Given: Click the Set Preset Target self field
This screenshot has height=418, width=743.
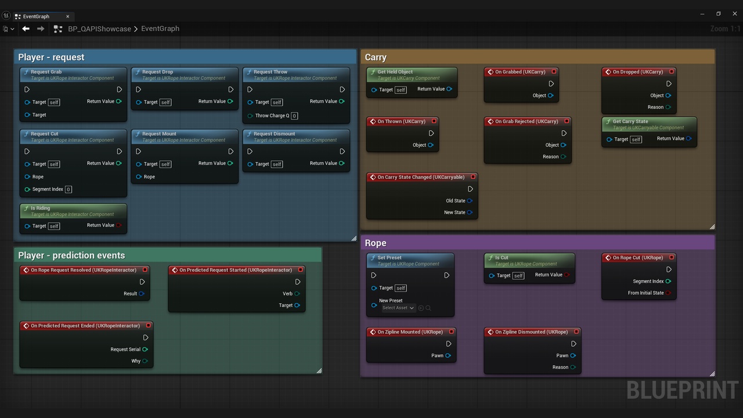Looking at the screenshot, I should pyautogui.click(x=401, y=288).
